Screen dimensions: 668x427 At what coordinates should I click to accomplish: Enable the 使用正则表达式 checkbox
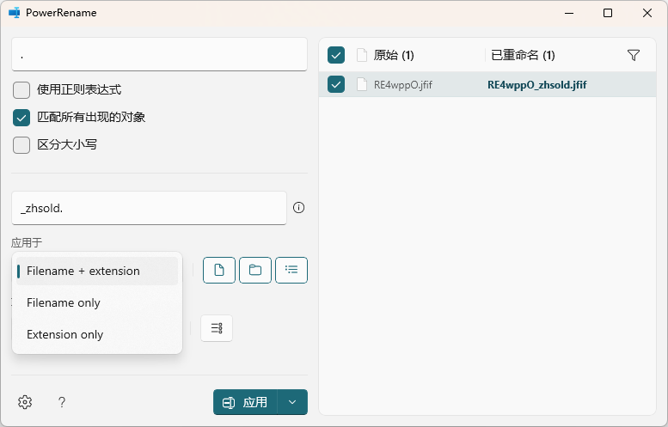click(21, 90)
